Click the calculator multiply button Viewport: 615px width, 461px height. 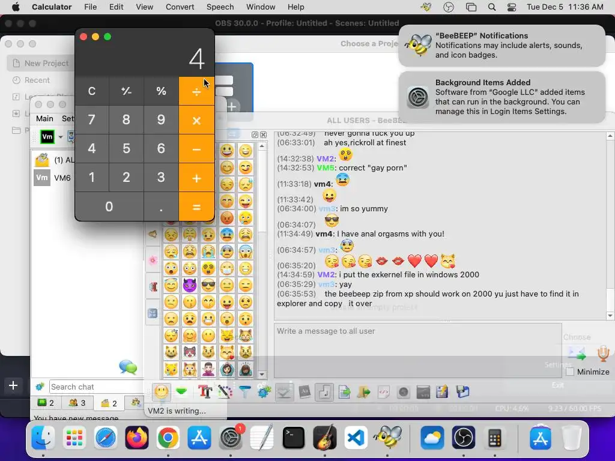[196, 120]
